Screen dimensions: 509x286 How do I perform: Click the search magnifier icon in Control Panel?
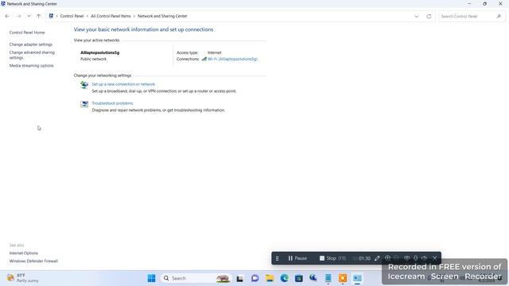pos(499,16)
